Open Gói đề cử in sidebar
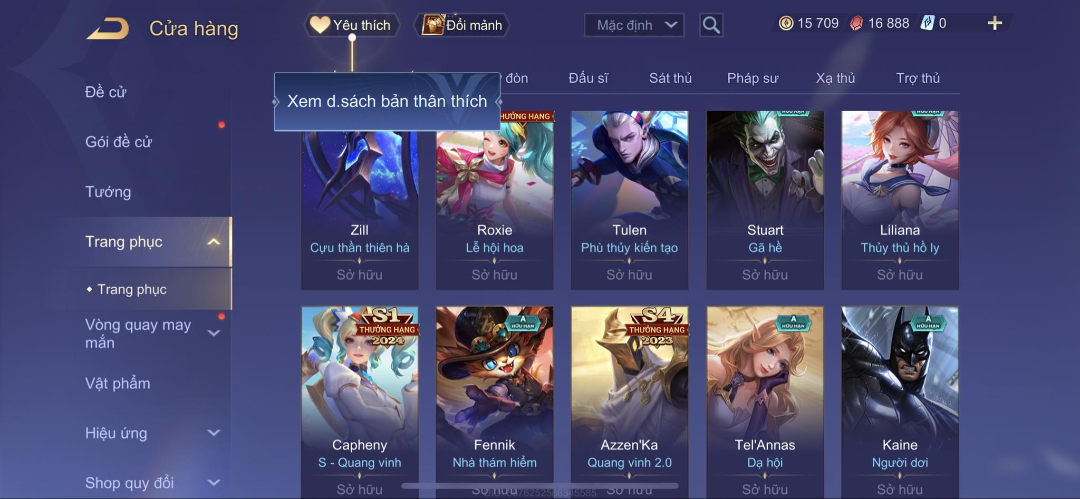 (119, 142)
